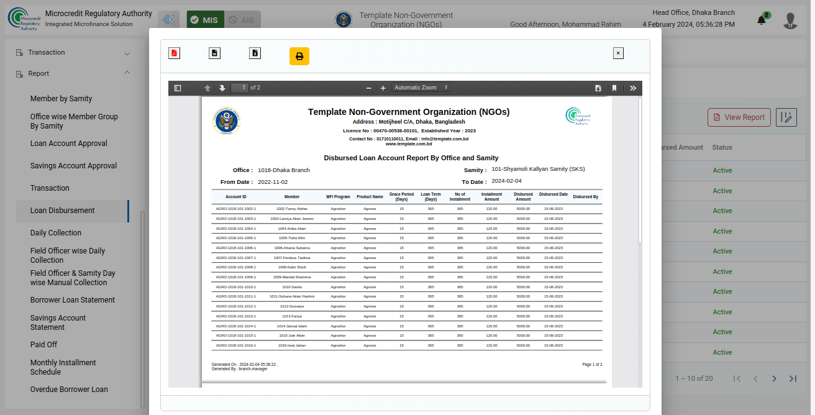Export report as PDF using the red icon

click(174, 53)
